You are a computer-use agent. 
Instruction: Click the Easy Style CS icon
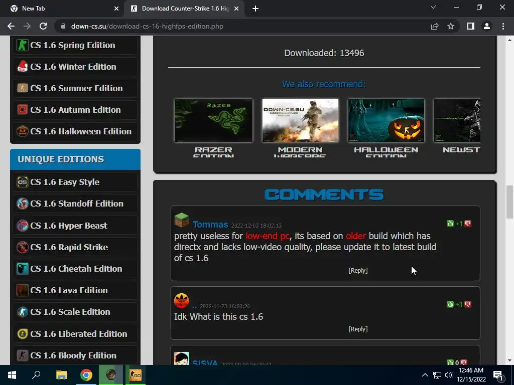(22, 182)
